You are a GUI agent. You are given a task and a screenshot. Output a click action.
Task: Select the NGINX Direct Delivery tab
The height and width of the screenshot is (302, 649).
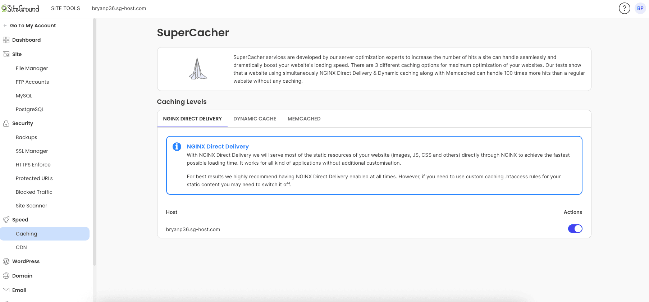[x=192, y=119]
